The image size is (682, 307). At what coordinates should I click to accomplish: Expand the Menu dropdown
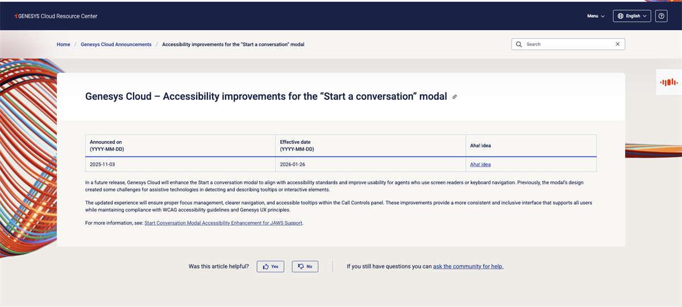[596, 16]
